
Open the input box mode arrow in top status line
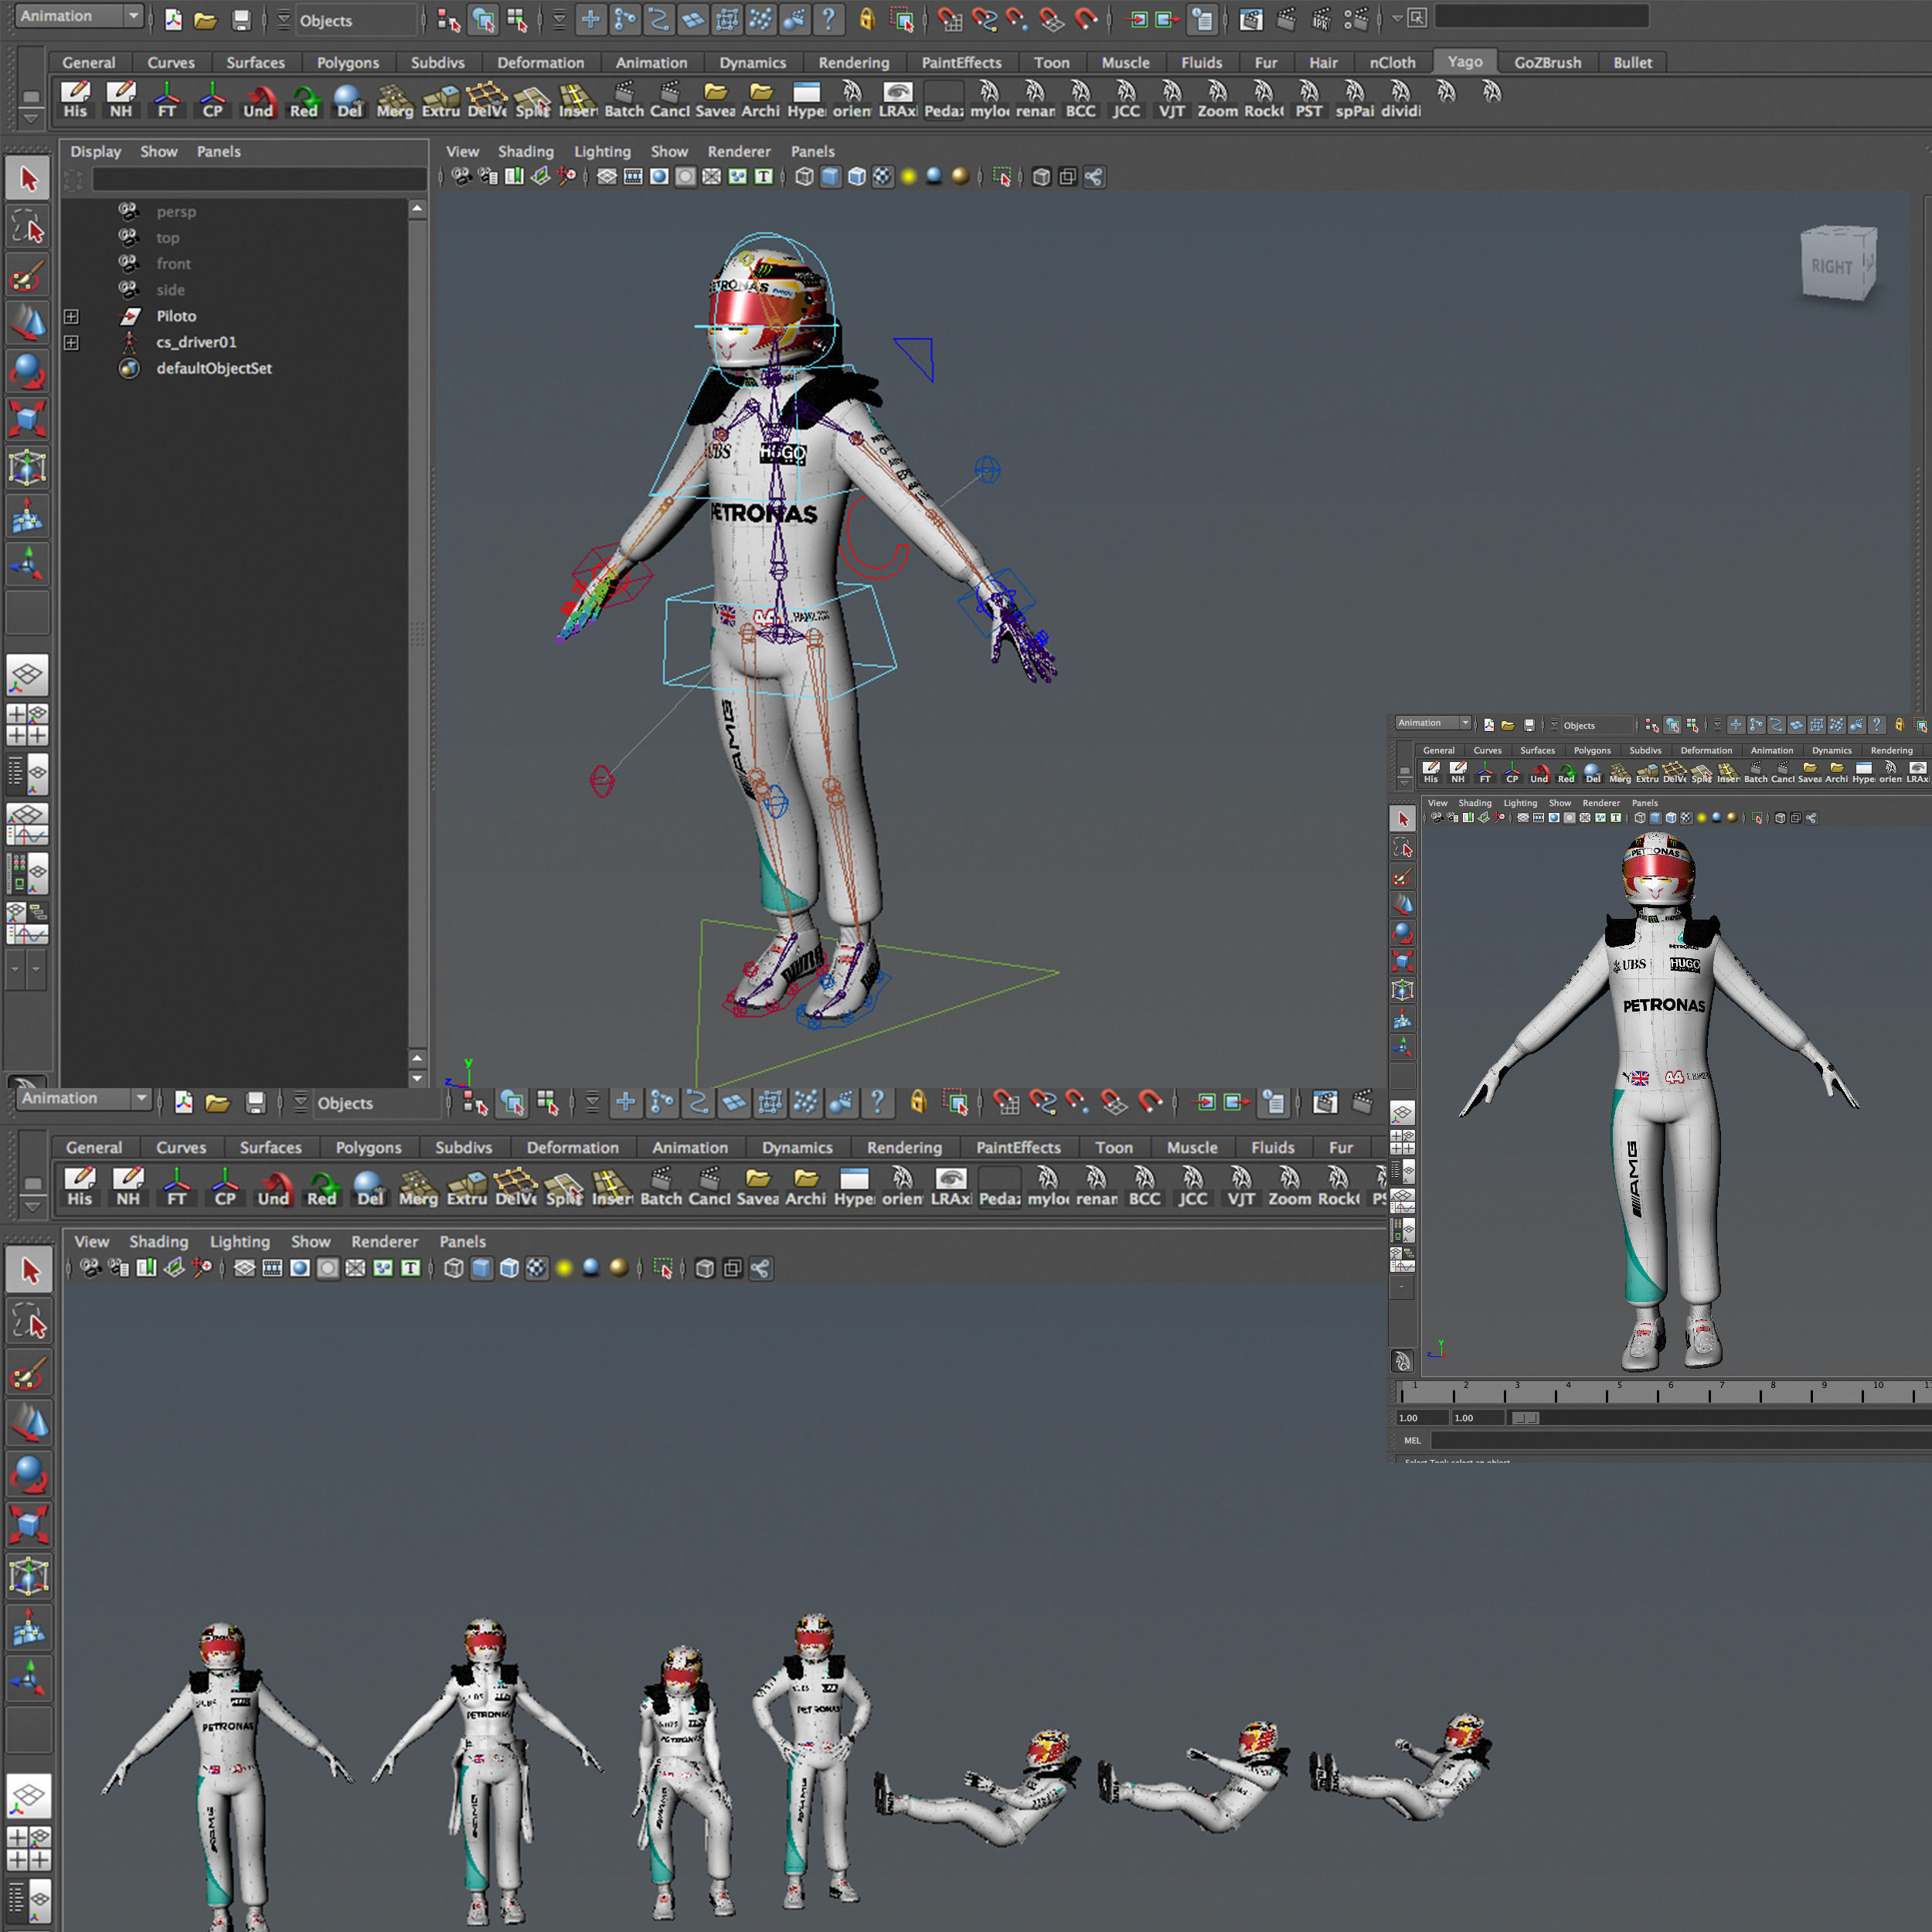pyautogui.click(x=1397, y=18)
